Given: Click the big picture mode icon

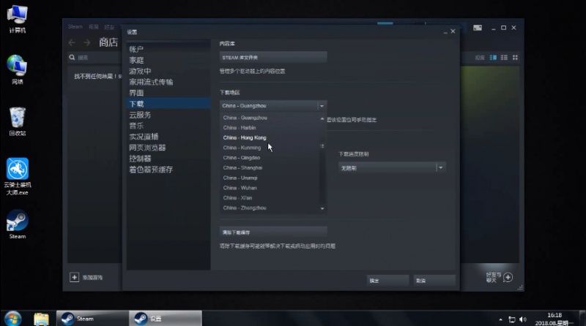Looking at the screenshot, I should (x=478, y=28).
